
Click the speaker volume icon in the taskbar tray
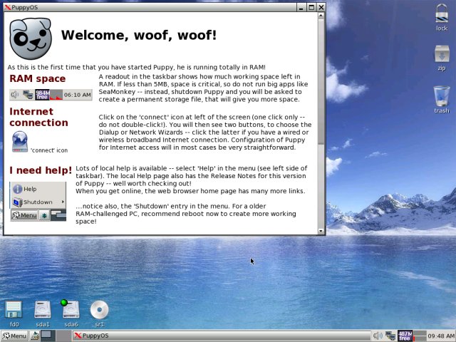click(378, 336)
